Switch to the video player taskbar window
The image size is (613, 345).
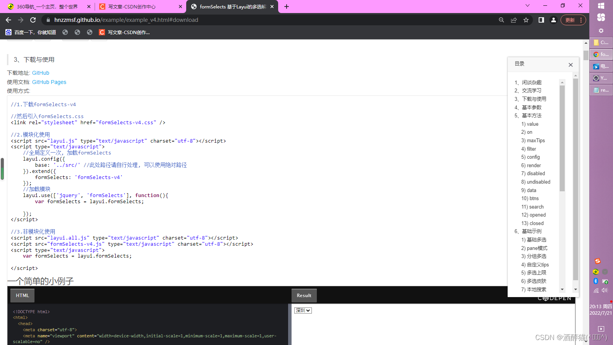601,66
